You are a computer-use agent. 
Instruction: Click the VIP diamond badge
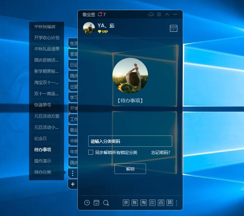103,32
